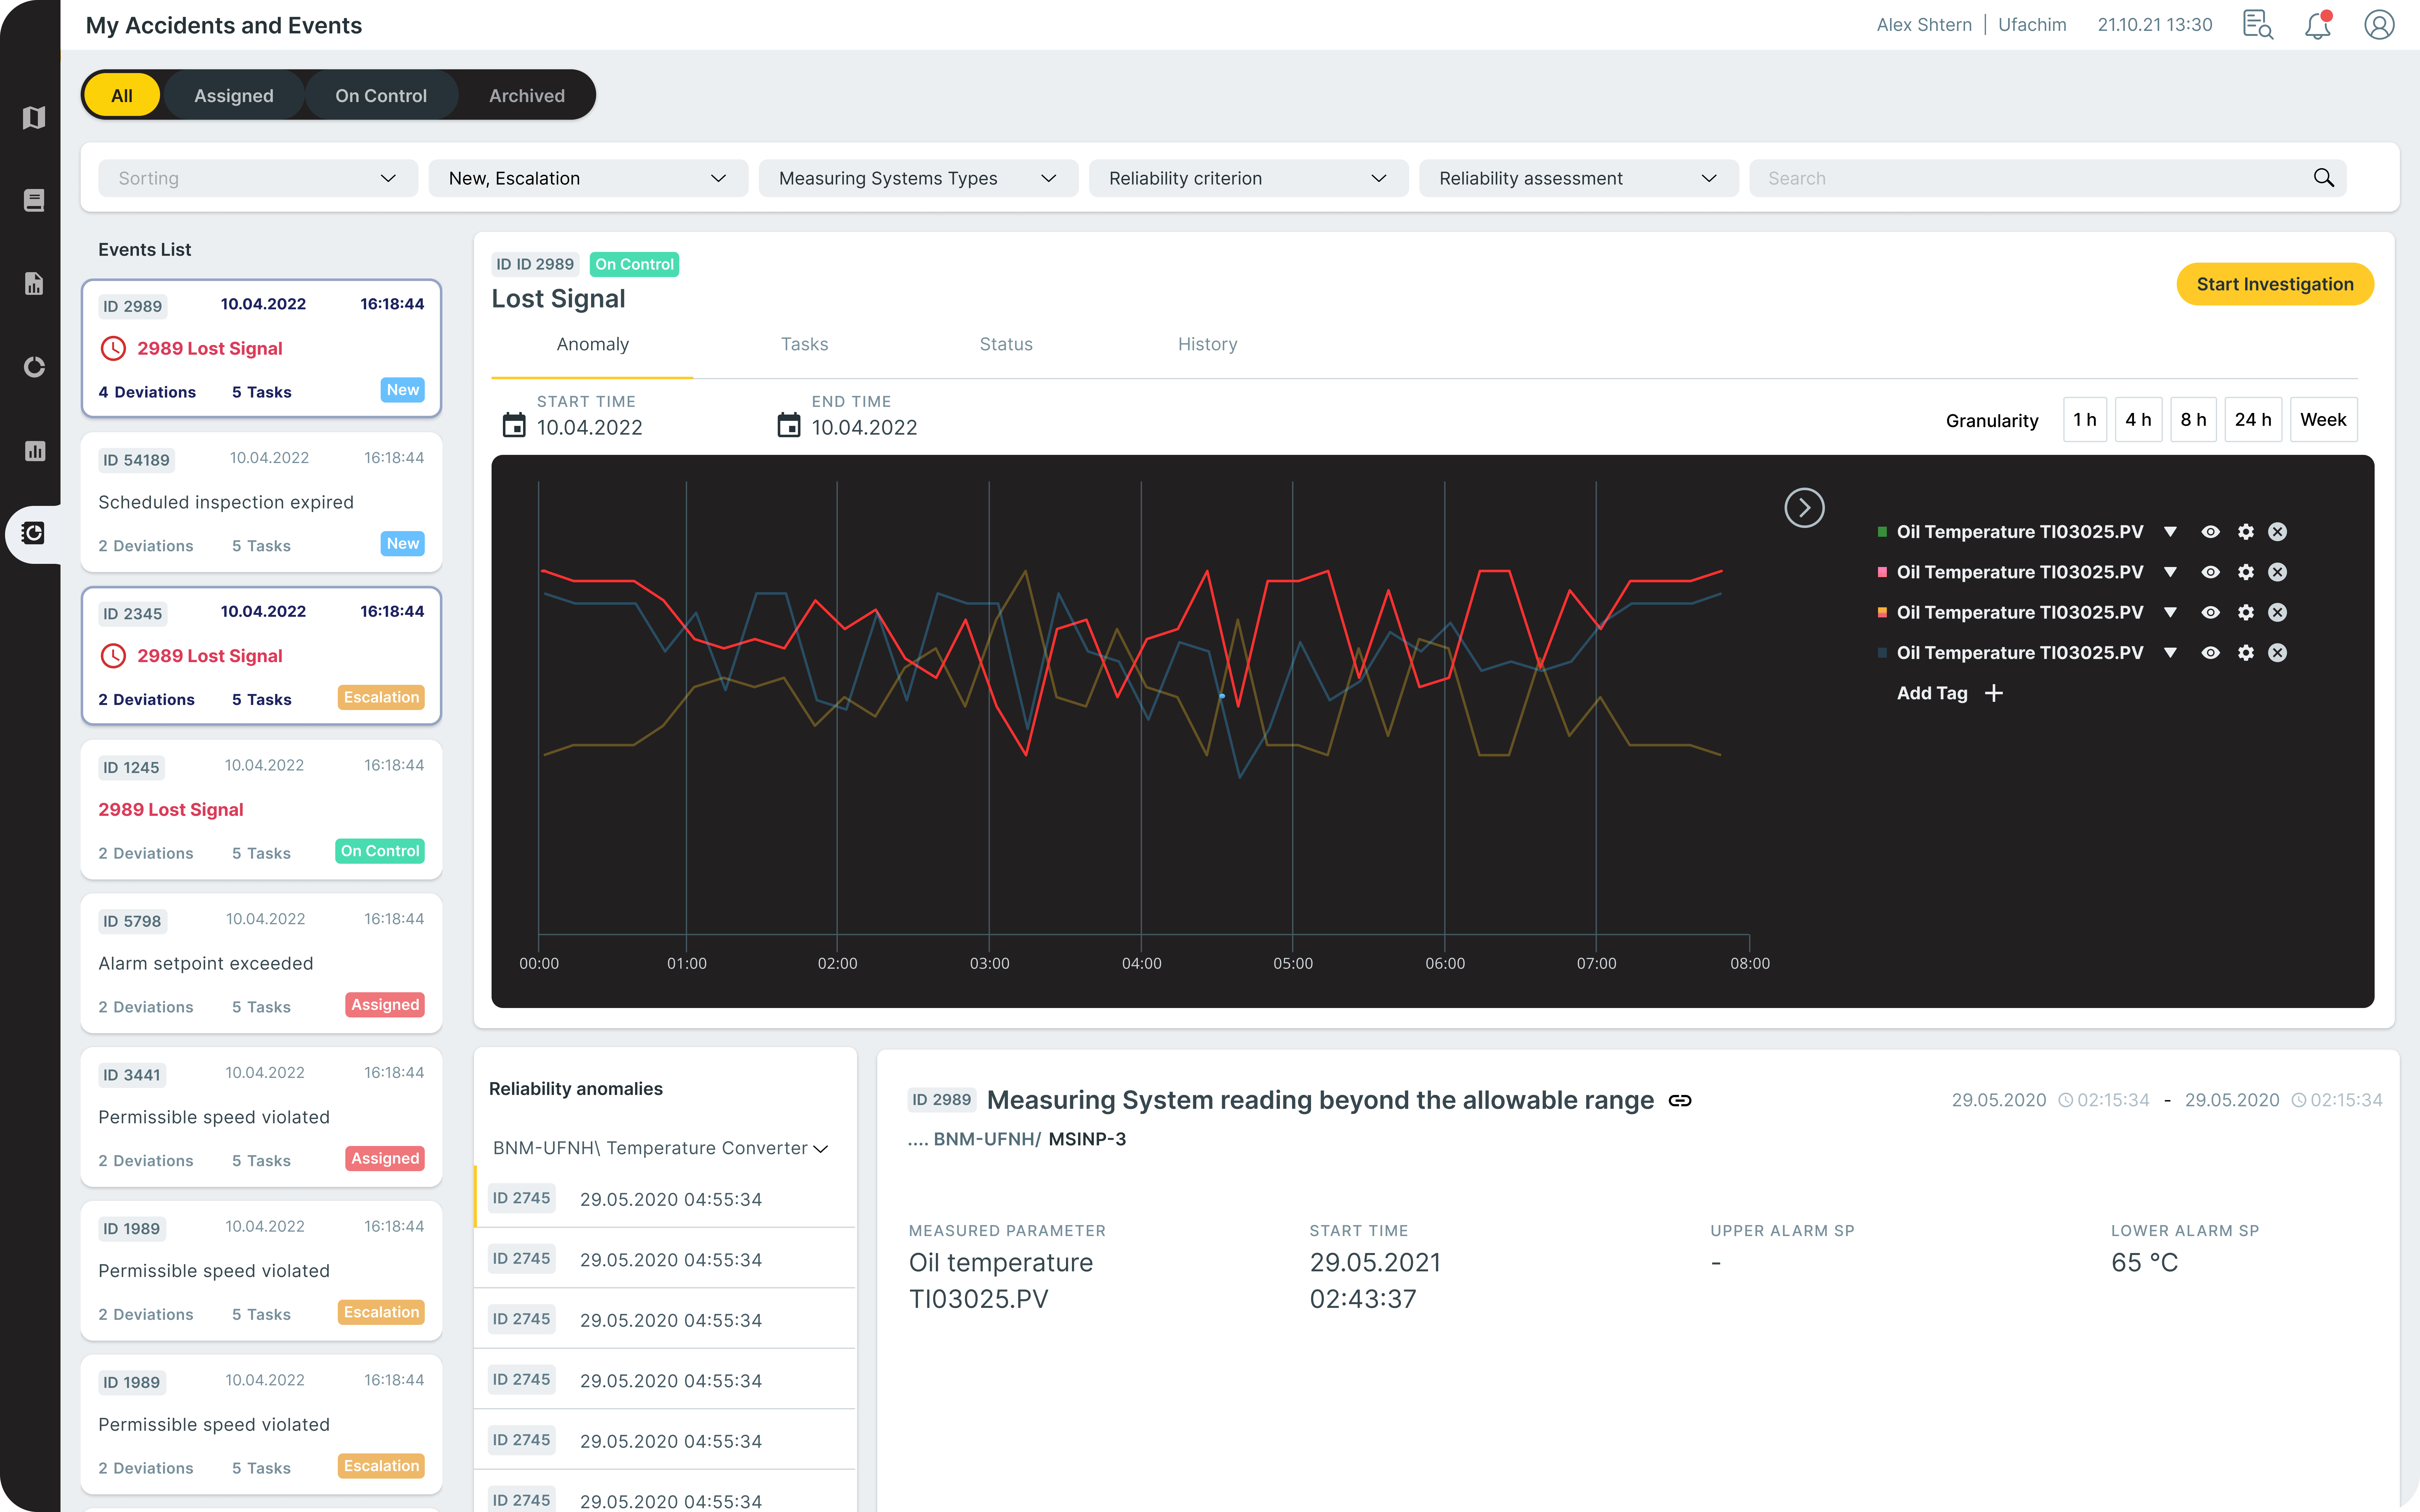Click the start time calendar icon
The image size is (2420, 1512).
click(x=514, y=425)
